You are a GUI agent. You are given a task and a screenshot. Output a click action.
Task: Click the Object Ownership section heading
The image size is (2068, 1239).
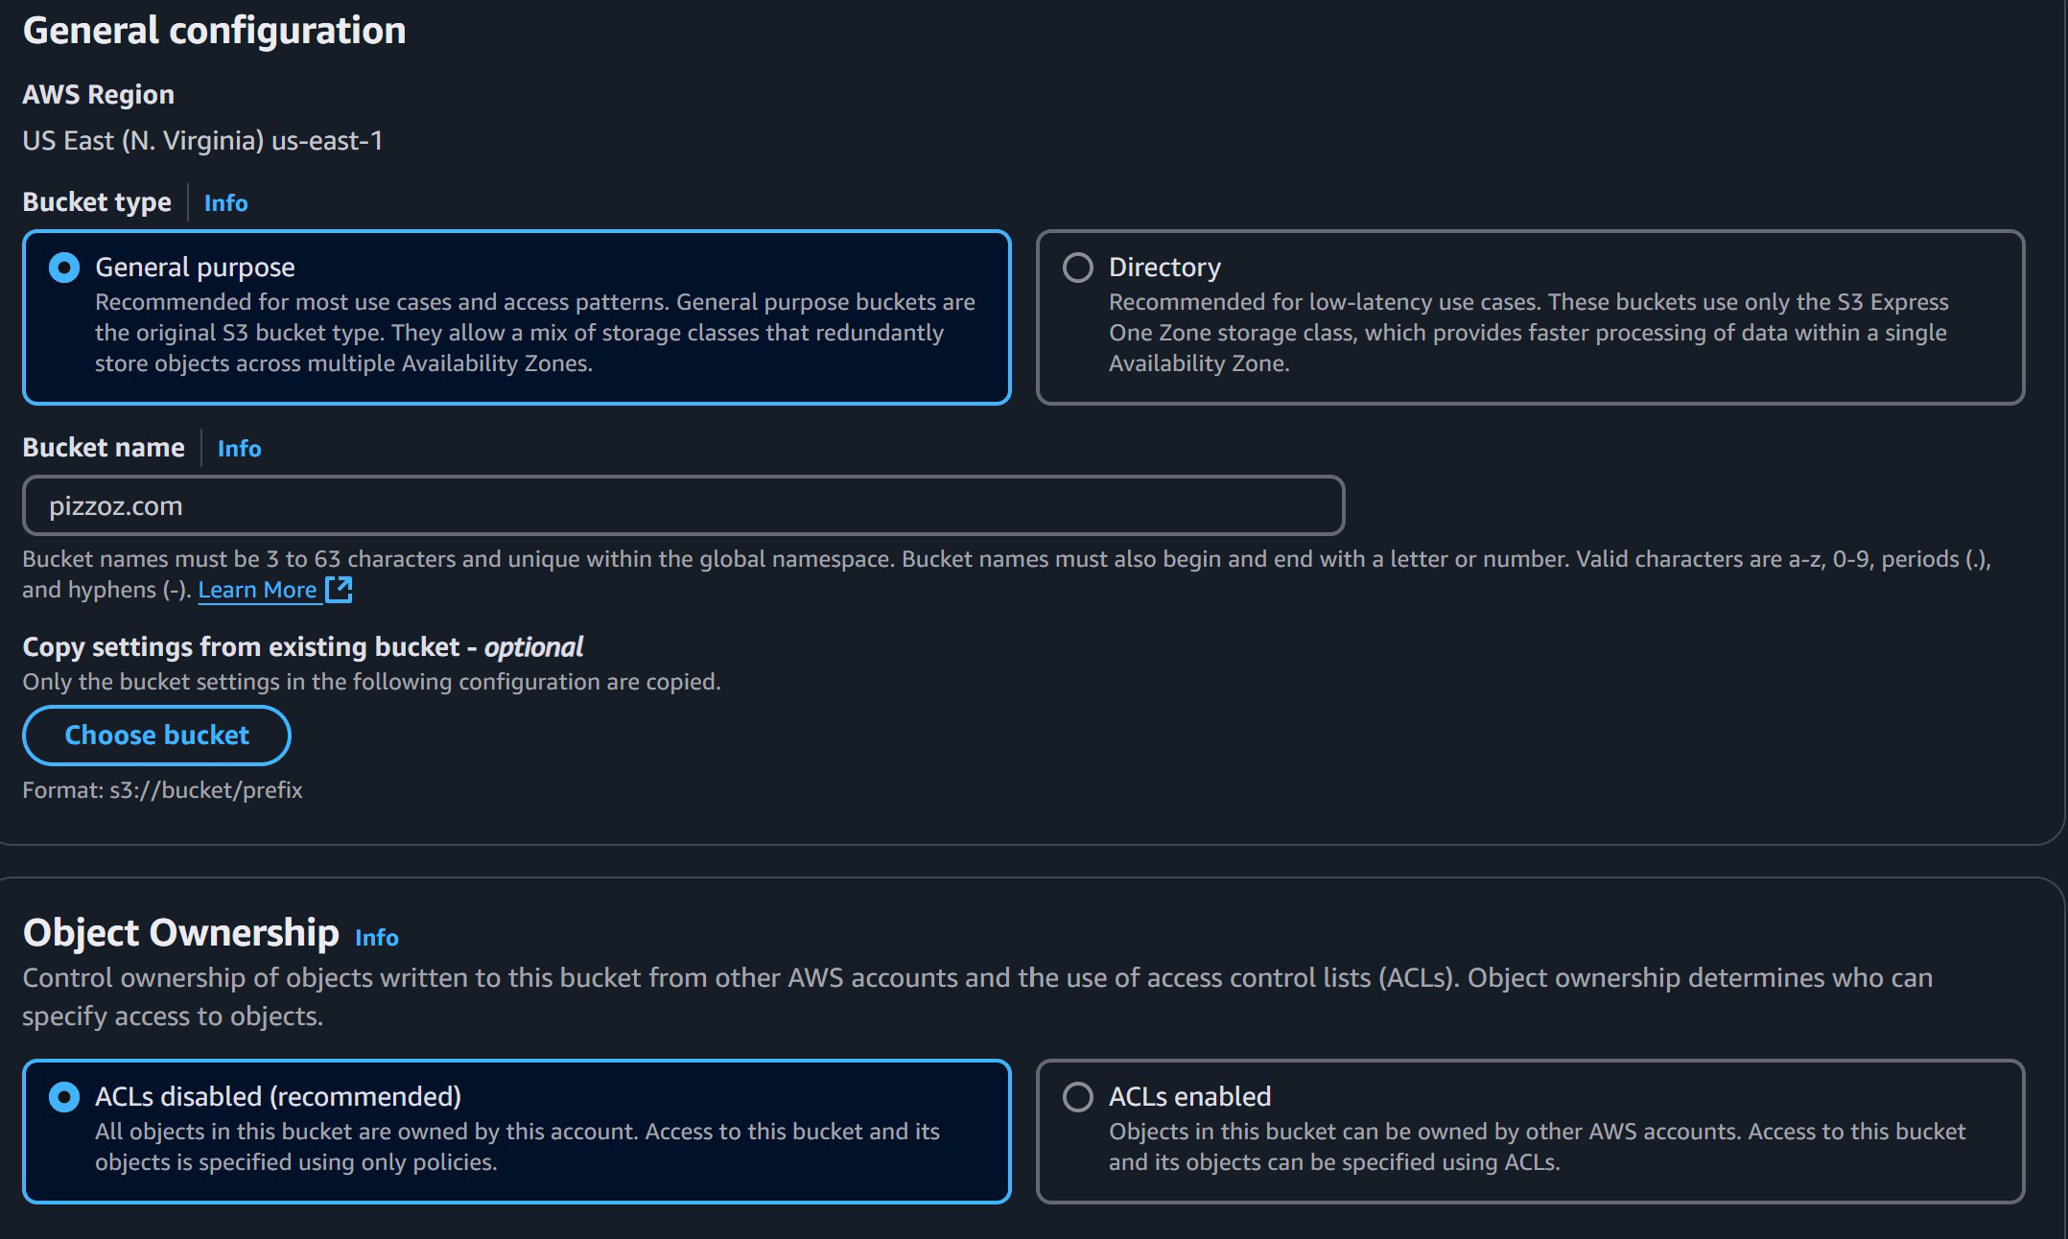click(x=180, y=933)
